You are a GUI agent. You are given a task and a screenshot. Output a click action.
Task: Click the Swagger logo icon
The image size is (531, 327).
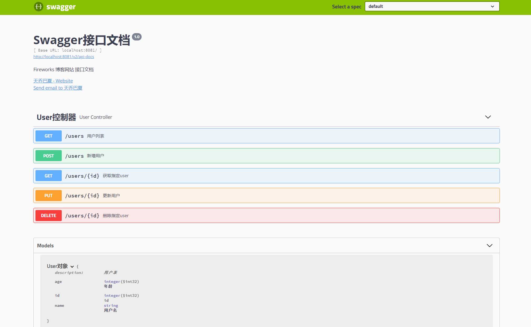tap(39, 7)
